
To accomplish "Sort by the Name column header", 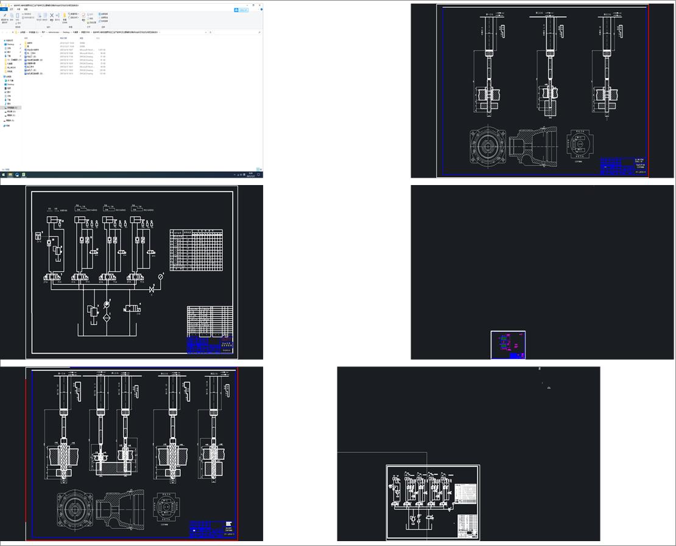I will pyautogui.click(x=26, y=38).
